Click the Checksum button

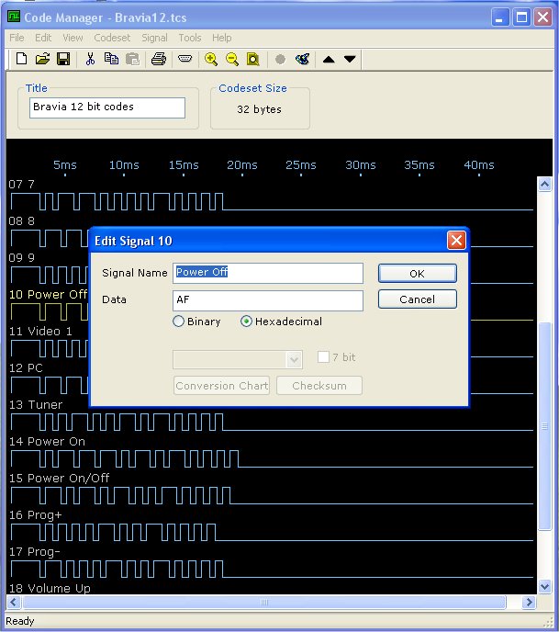tap(319, 386)
